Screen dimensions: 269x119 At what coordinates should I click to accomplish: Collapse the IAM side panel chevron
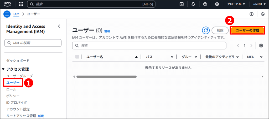click(59, 26)
